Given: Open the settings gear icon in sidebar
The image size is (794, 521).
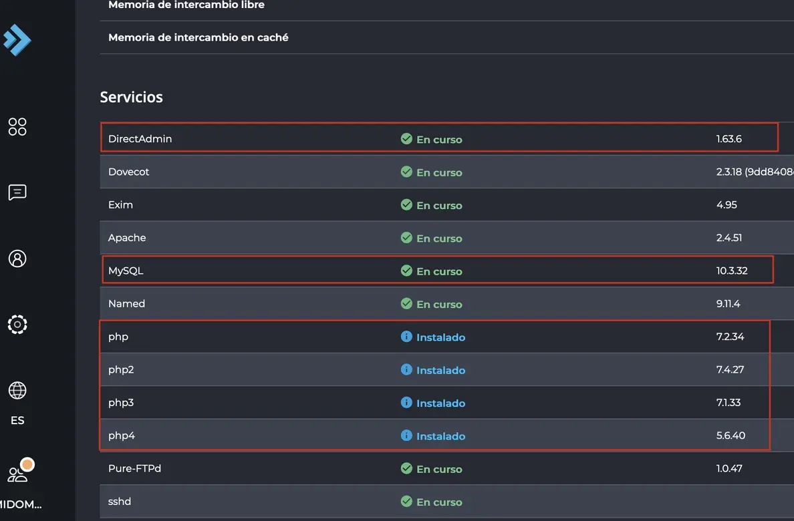Looking at the screenshot, I should coord(17,325).
